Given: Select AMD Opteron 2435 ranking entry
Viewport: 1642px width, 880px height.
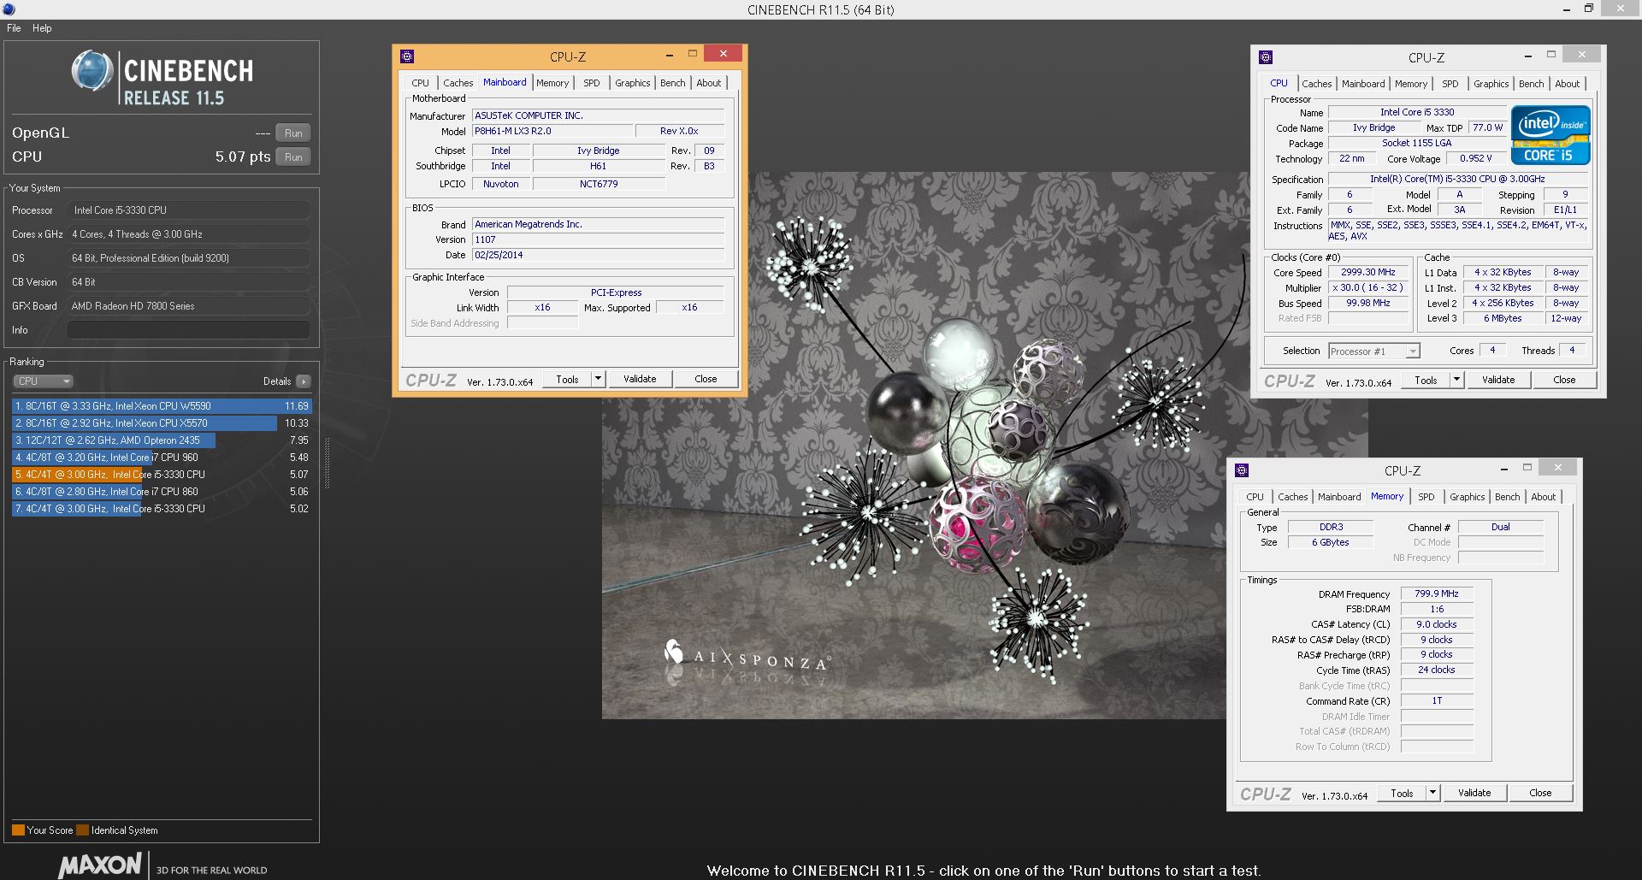Looking at the screenshot, I should [162, 440].
